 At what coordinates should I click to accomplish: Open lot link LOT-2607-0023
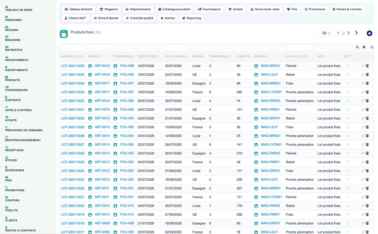[x=73, y=180]
